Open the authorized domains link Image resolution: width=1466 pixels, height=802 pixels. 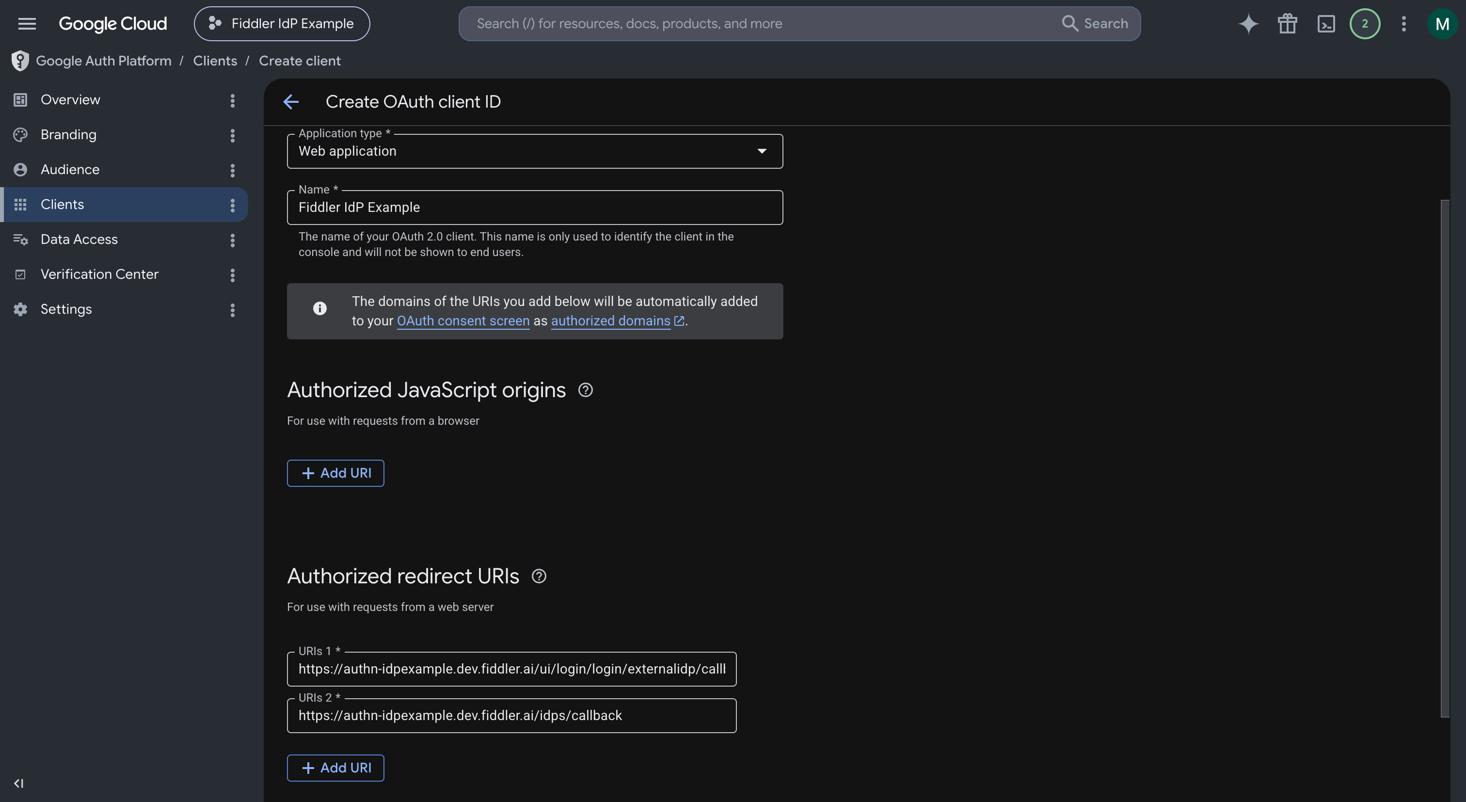point(618,321)
